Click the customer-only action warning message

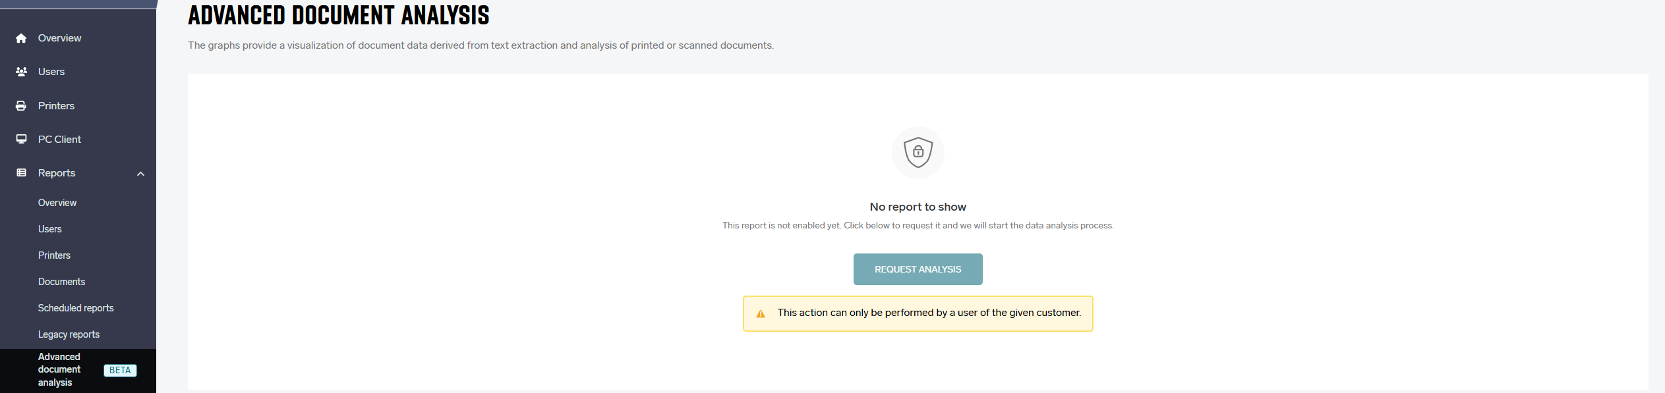pos(918,313)
